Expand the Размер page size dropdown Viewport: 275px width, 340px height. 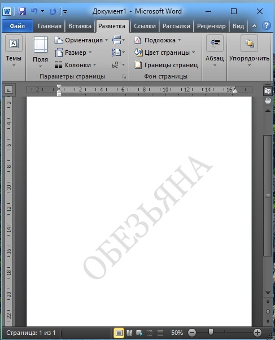coord(73,53)
